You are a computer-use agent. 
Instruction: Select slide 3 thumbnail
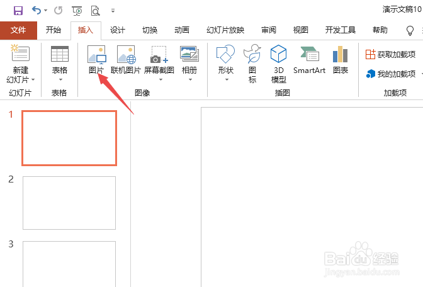(x=69, y=264)
